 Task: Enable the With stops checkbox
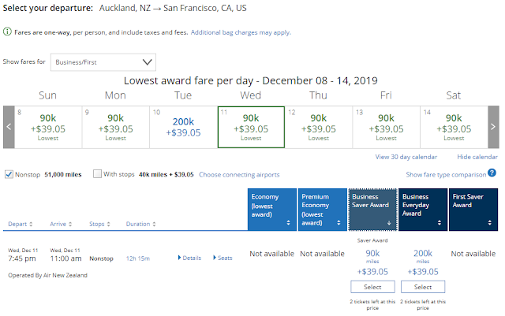click(x=97, y=174)
